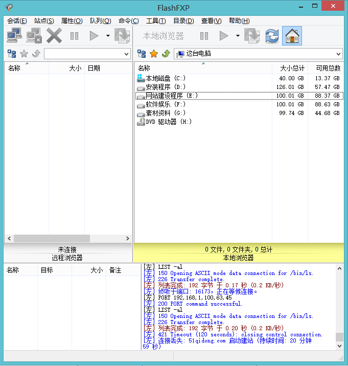This screenshot has width=348, height=366.
Task: Click the remote pane horizontal scrollbar
Action: tap(51, 239)
